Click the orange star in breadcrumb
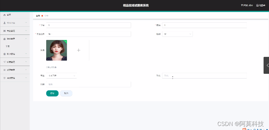269x130 pixels. [x=42, y=16]
